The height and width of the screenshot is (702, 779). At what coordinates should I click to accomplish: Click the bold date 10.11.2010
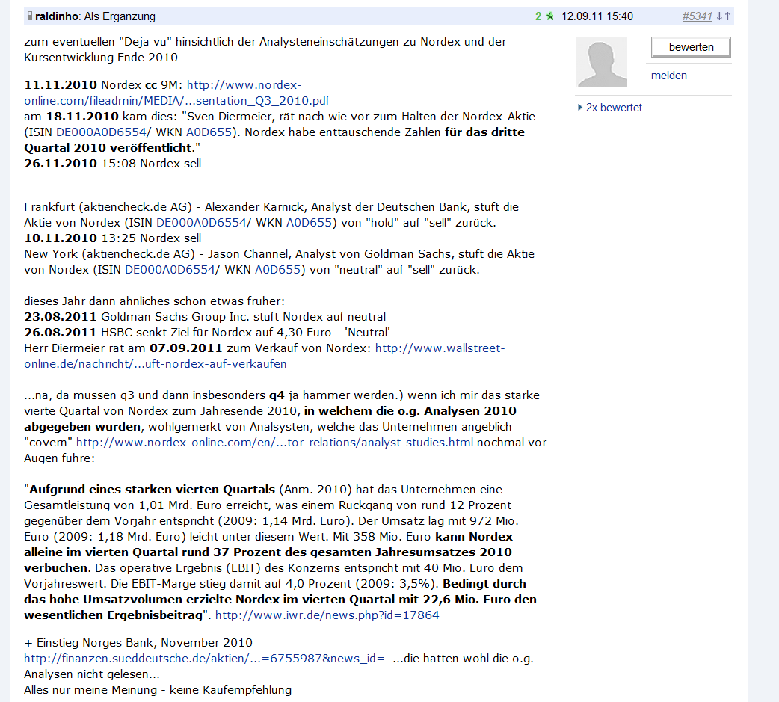click(x=61, y=238)
